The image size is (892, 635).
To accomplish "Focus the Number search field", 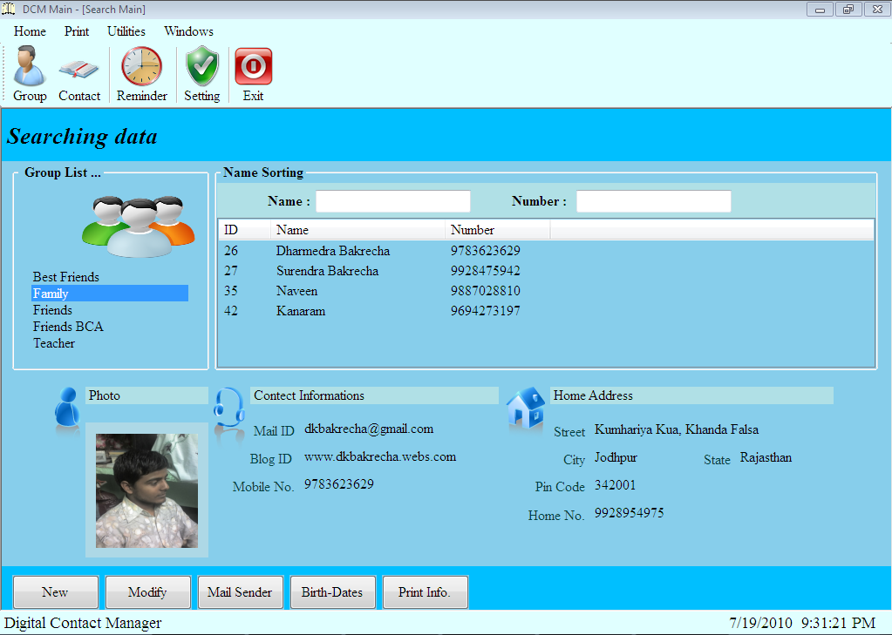I will (x=654, y=201).
